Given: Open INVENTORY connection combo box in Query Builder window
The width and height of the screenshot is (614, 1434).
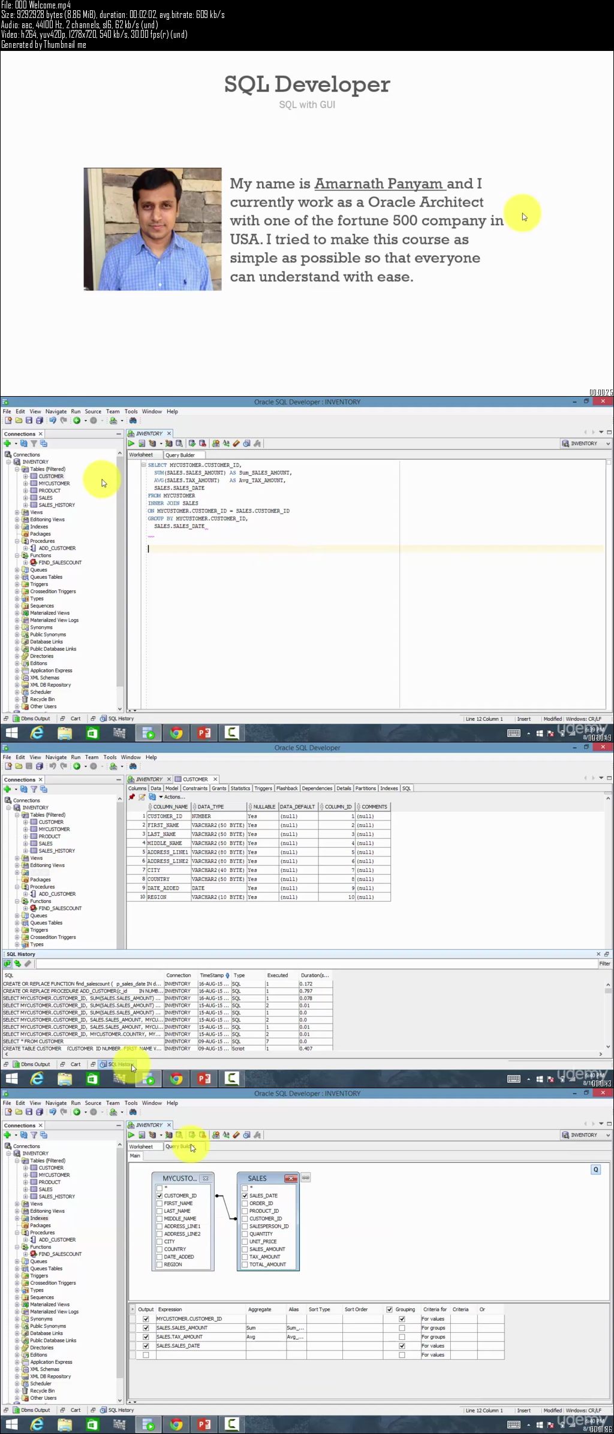Looking at the screenshot, I should point(586,1135).
